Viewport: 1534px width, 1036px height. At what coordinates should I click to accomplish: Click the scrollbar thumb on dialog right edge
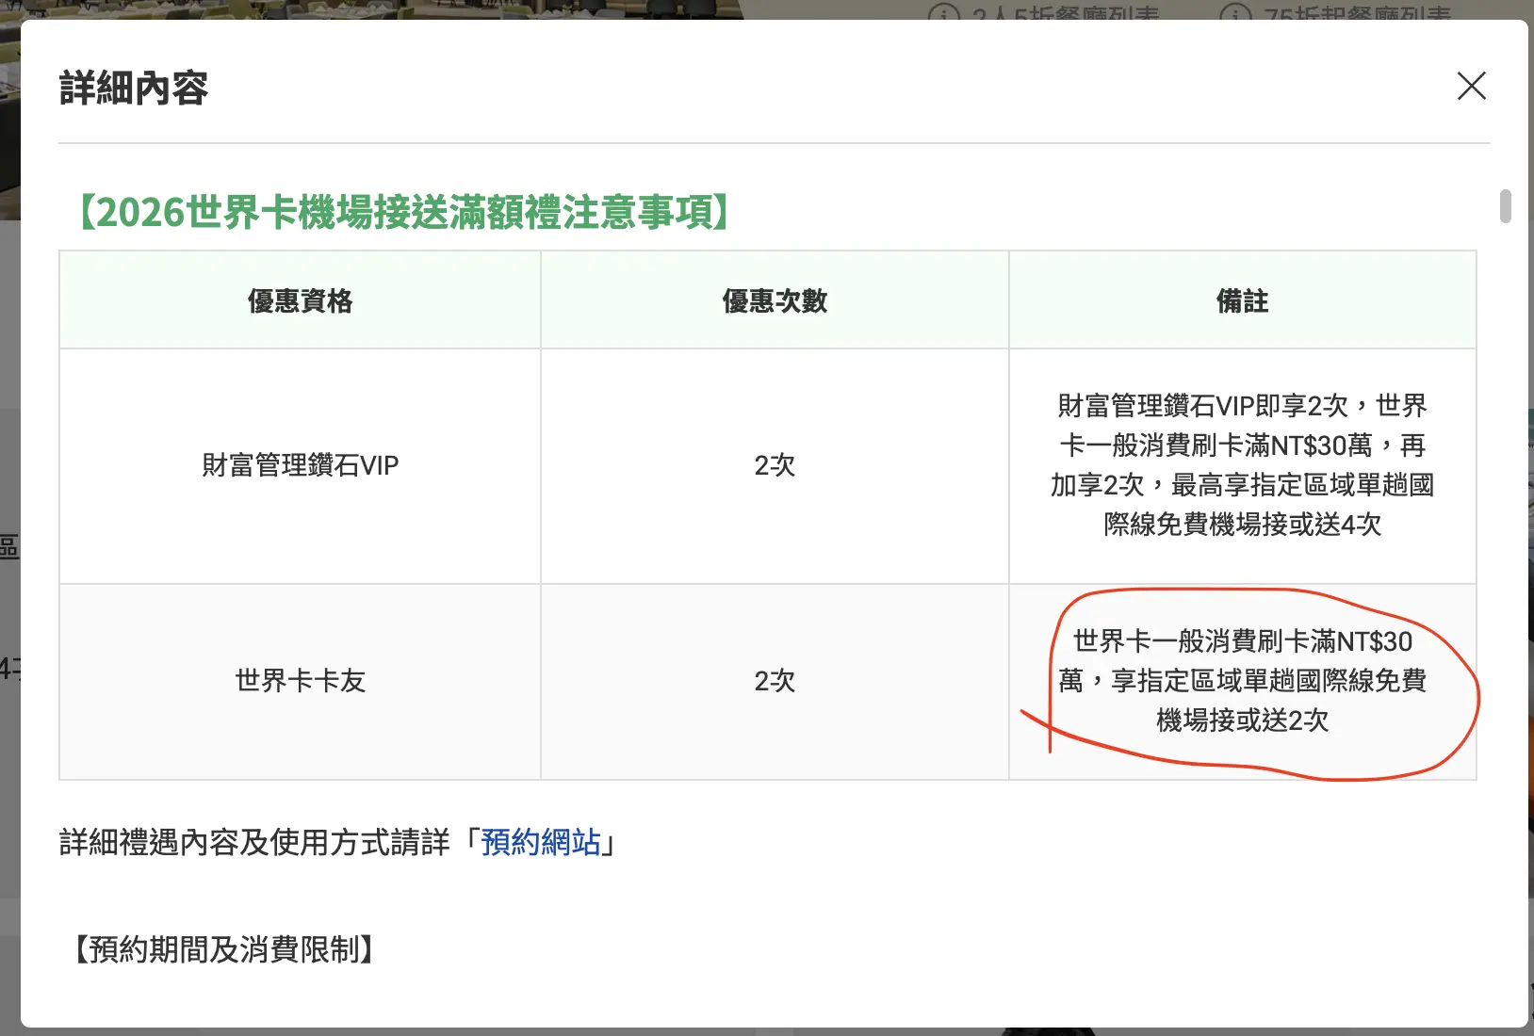pyautogui.click(x=1505, y=205)
